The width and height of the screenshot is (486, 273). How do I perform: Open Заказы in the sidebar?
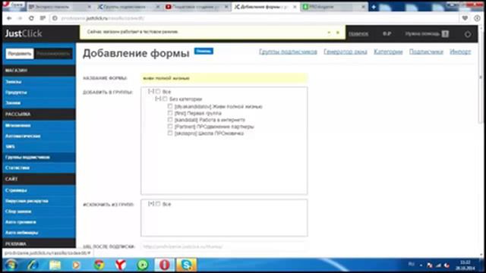[39, 82]
